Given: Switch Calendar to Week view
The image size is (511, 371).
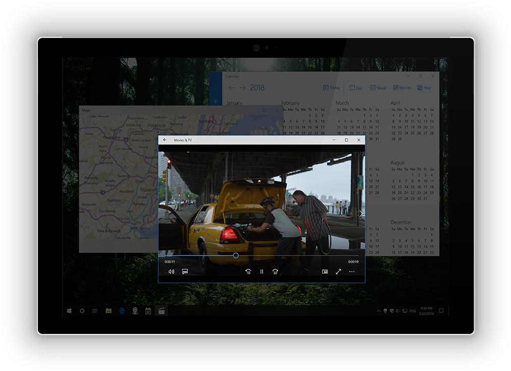Looking at the screenshot, I should pos(378,88).
